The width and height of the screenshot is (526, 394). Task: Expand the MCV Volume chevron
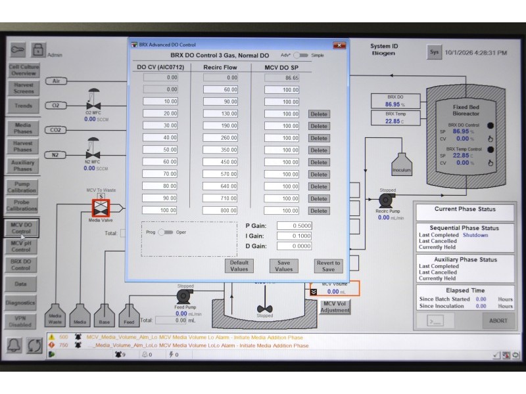[x=314, y=292]
